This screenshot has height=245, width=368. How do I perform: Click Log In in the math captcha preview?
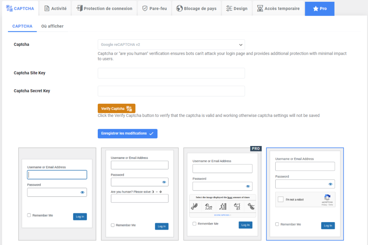(x=161, y=226)
